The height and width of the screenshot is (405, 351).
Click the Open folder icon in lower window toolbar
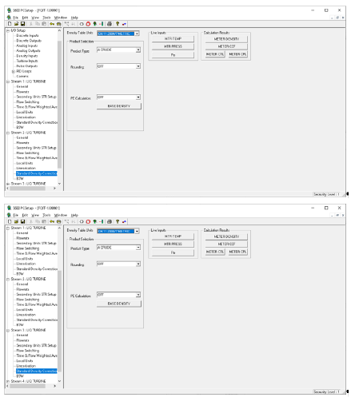point(16,221)
